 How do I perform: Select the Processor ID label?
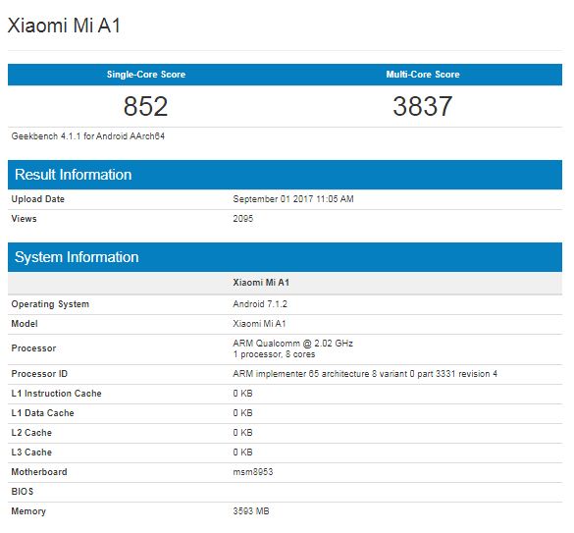point(39,374)
